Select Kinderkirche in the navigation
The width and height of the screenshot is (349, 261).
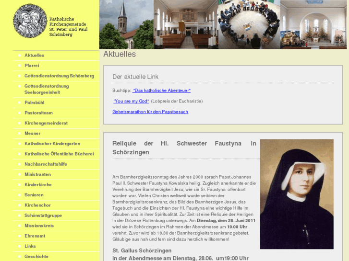pyautogui.click(x=38, y=184)
